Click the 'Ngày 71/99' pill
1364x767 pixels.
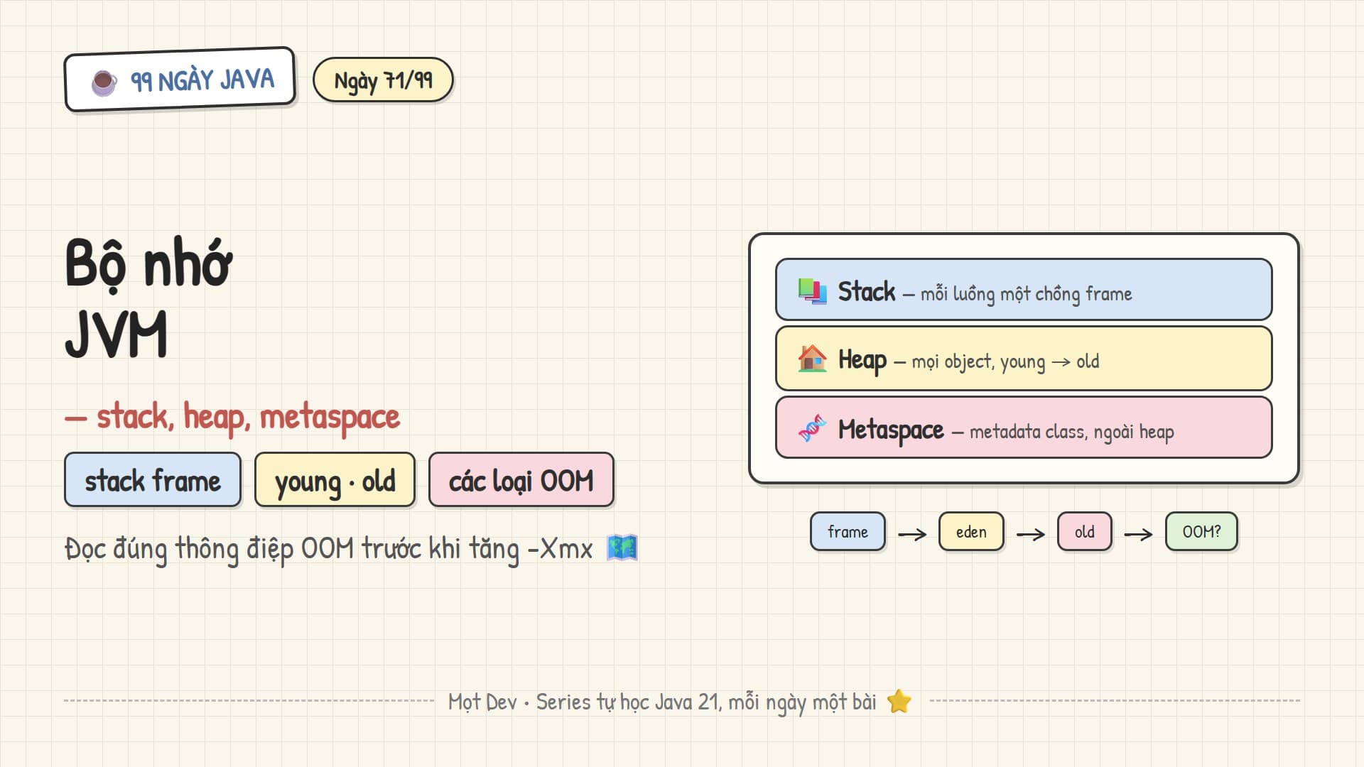(383, 80)
